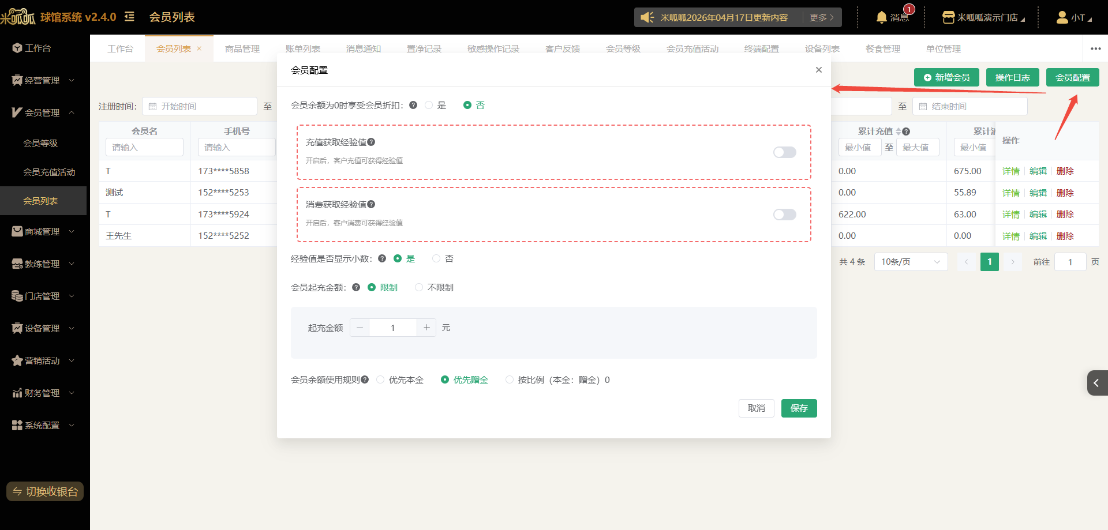The height and width of the screenshot is (530, 1108).
Task: Switch to the 餐食管理 tab
Action: click(883, 48)
